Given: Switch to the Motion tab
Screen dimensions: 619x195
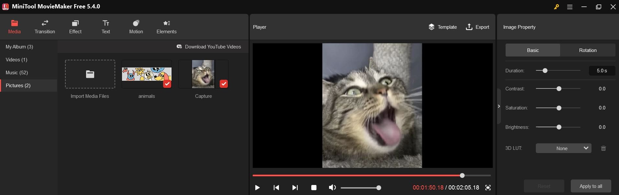Looking at the screenshot, I should [x=136, y=27].
